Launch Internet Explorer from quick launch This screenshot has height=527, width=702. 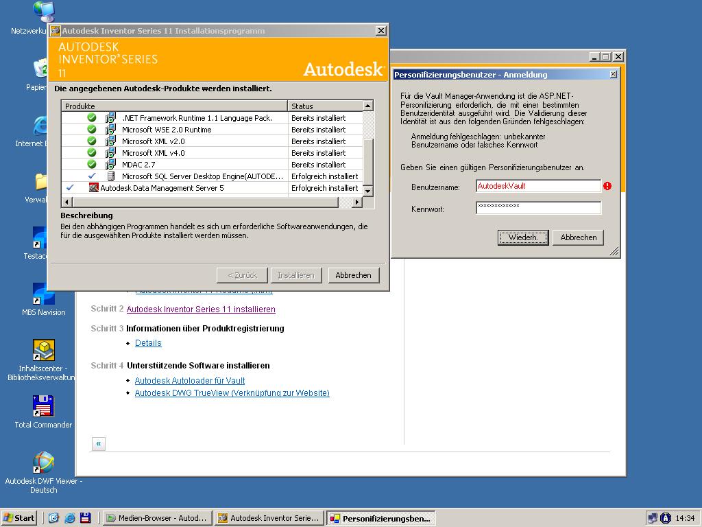[x=70, y=518]
